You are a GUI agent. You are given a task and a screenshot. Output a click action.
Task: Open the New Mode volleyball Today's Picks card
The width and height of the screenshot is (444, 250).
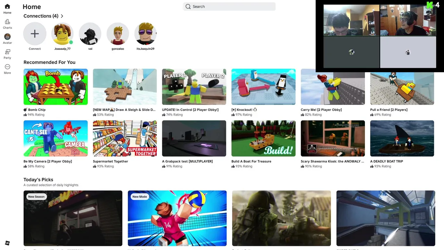pos(177,218)
